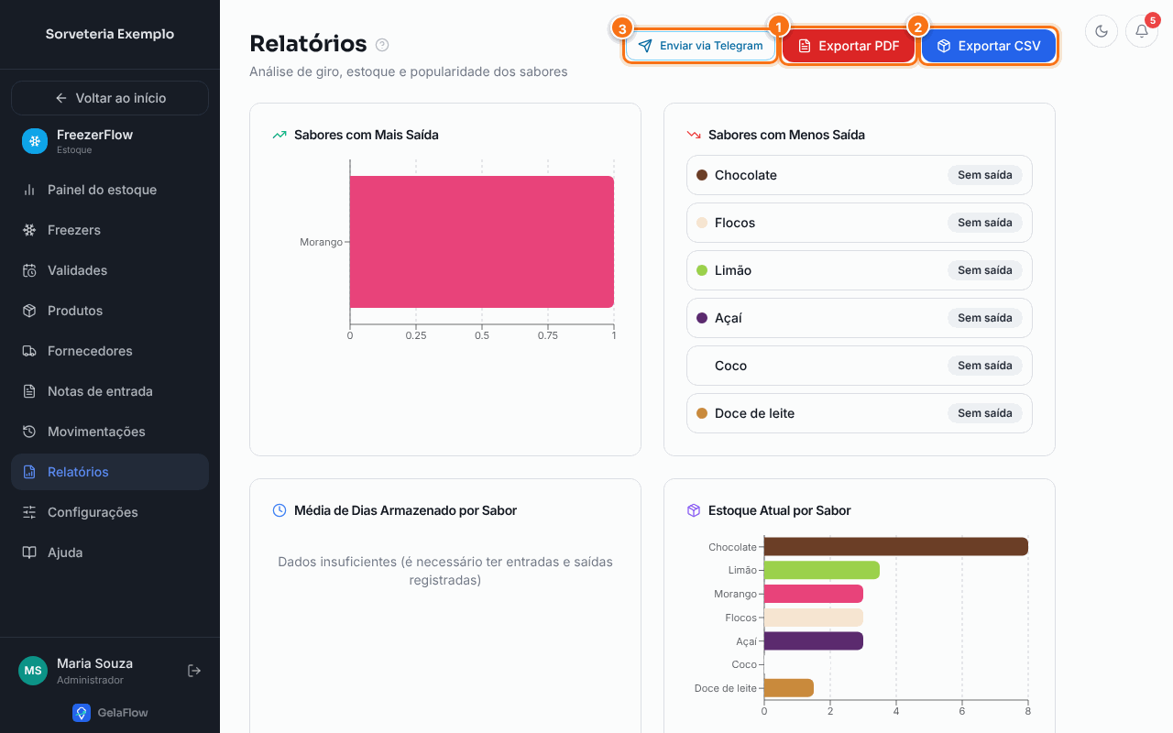The width and height of the screenshot is (1173, 733).
Task: Click the FreezerFlow snowflake logo
Action: (x=35, y=141)
